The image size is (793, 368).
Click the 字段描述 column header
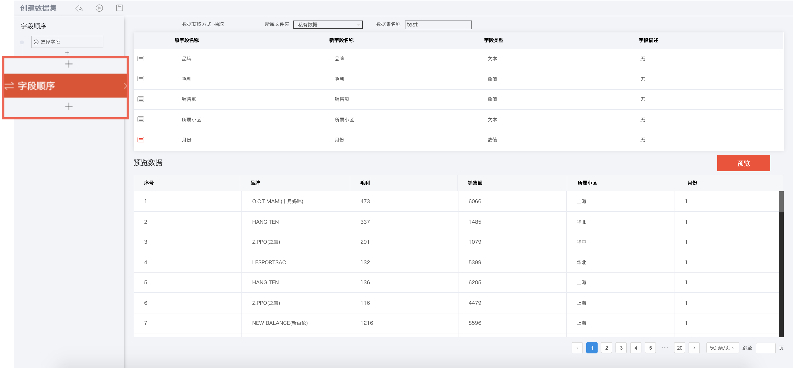[x=648, y=40]
